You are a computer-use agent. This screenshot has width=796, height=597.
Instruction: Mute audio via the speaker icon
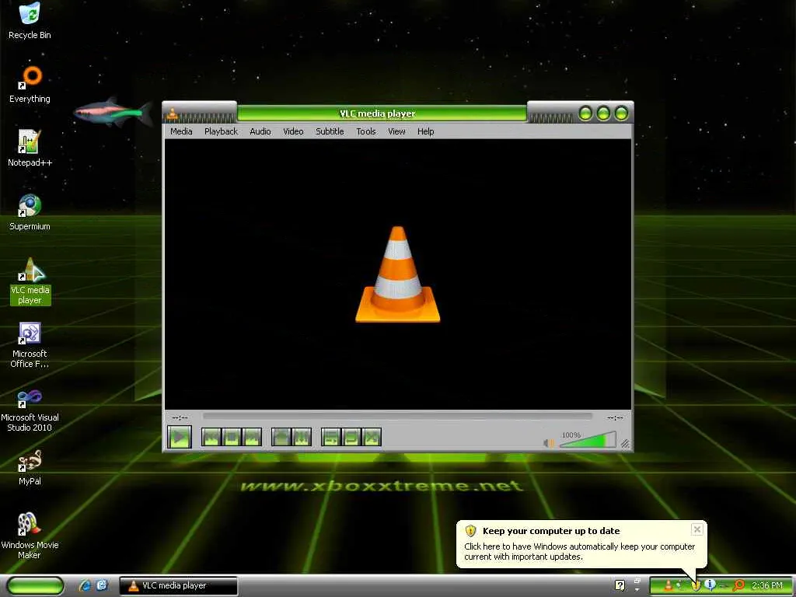(x=548, y=442)
